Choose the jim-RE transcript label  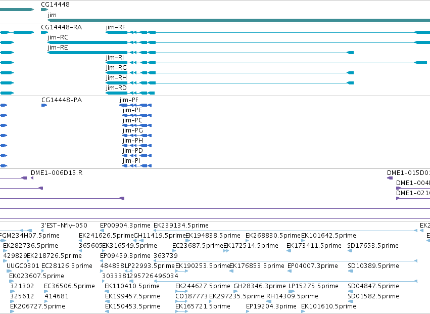pyautogui.click(x=58, y=48)
